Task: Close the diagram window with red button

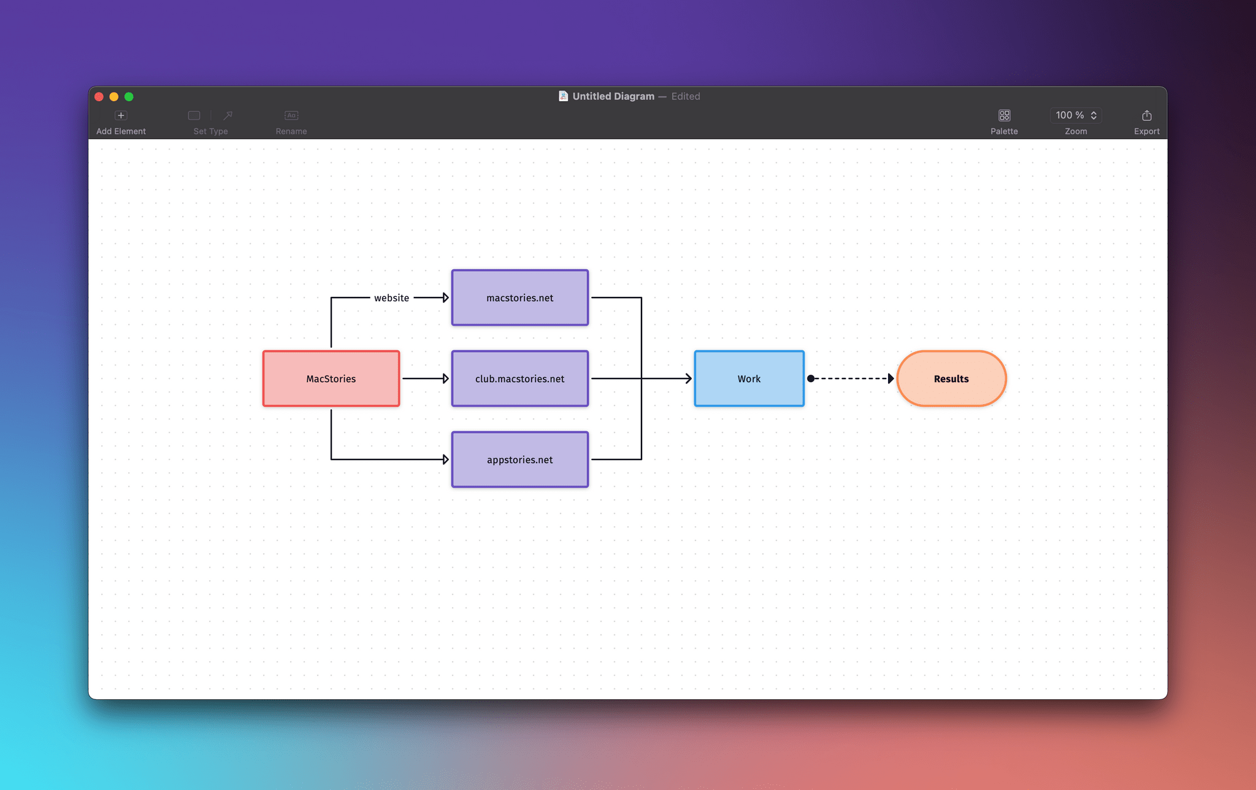Action: pyautogui.click(x=99, y=96)
